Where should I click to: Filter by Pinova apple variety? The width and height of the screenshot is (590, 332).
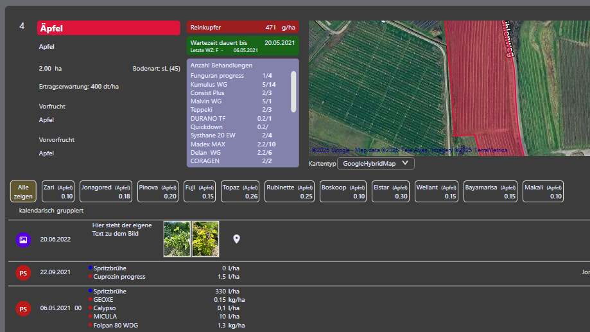click(158, 191)
